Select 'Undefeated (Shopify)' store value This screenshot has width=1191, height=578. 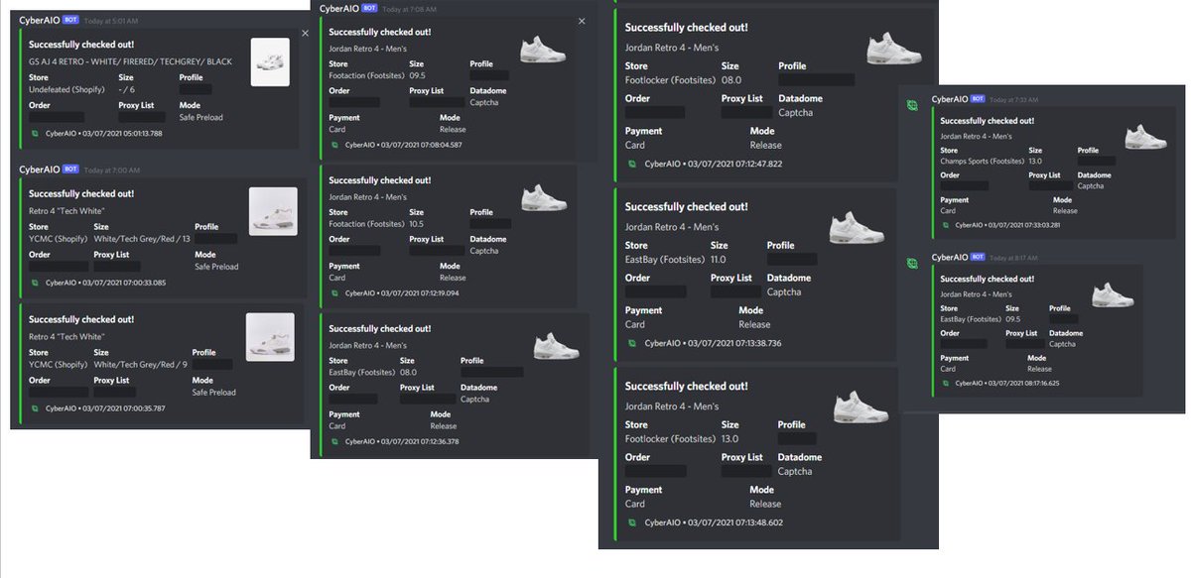pos(66,89)
